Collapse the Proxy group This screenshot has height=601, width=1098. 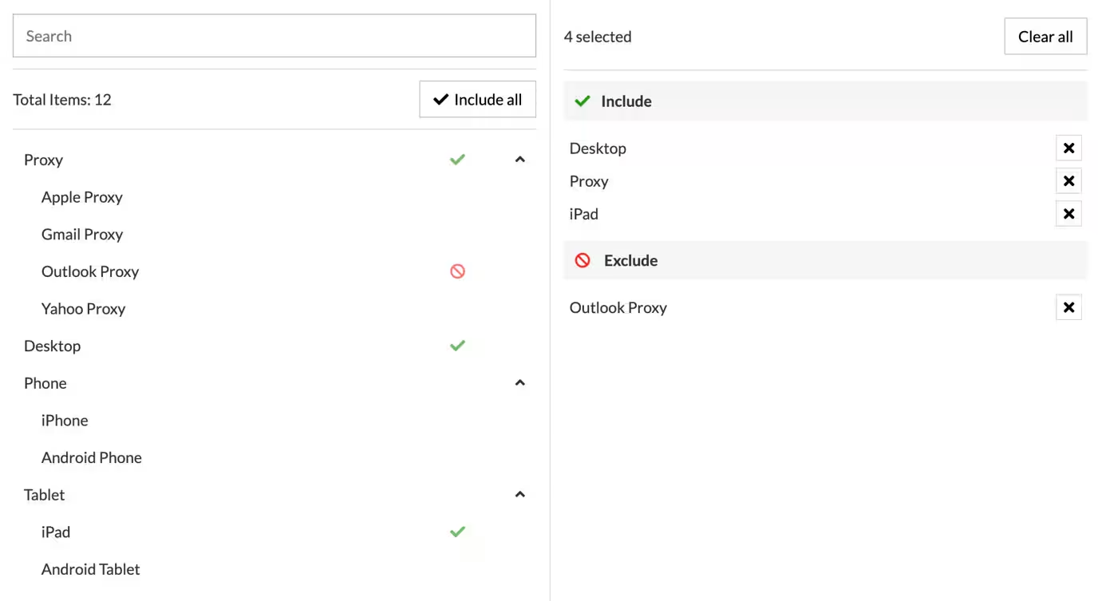click(520, 160)
